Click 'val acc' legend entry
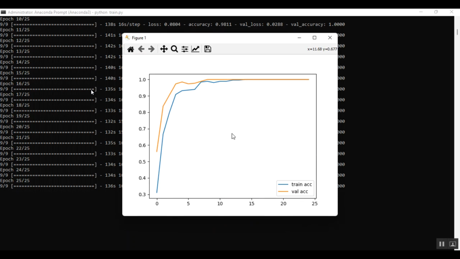The height and width of the screenshot is (259, 460). [x=299, y=191]
